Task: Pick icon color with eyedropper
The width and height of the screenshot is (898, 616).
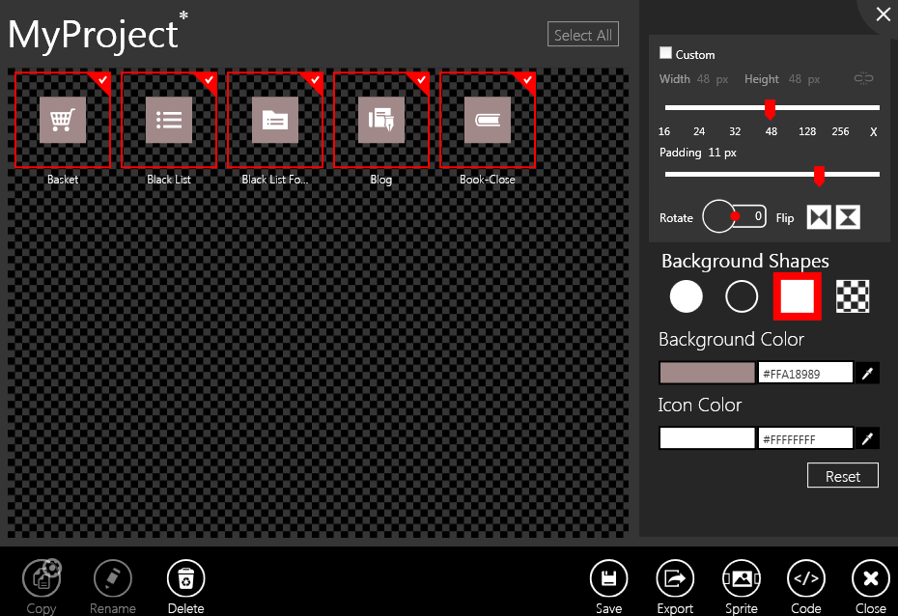Action: tap(868, 438)
